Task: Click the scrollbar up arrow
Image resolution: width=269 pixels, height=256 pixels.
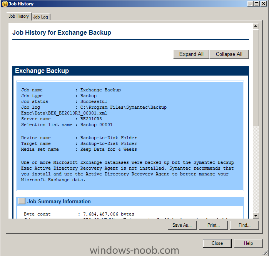Action: point(256,26)
